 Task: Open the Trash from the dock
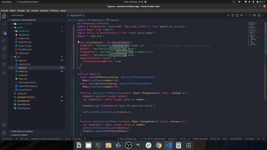coord(179,145)
